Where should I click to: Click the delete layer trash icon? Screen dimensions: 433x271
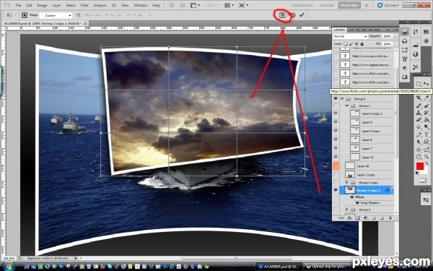coord(390,218)
